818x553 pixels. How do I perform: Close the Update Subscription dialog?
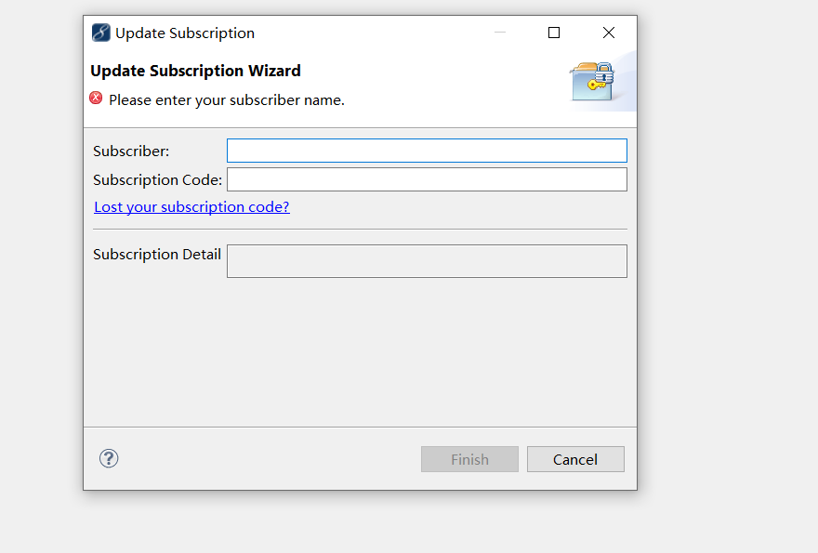pos(608,33)
